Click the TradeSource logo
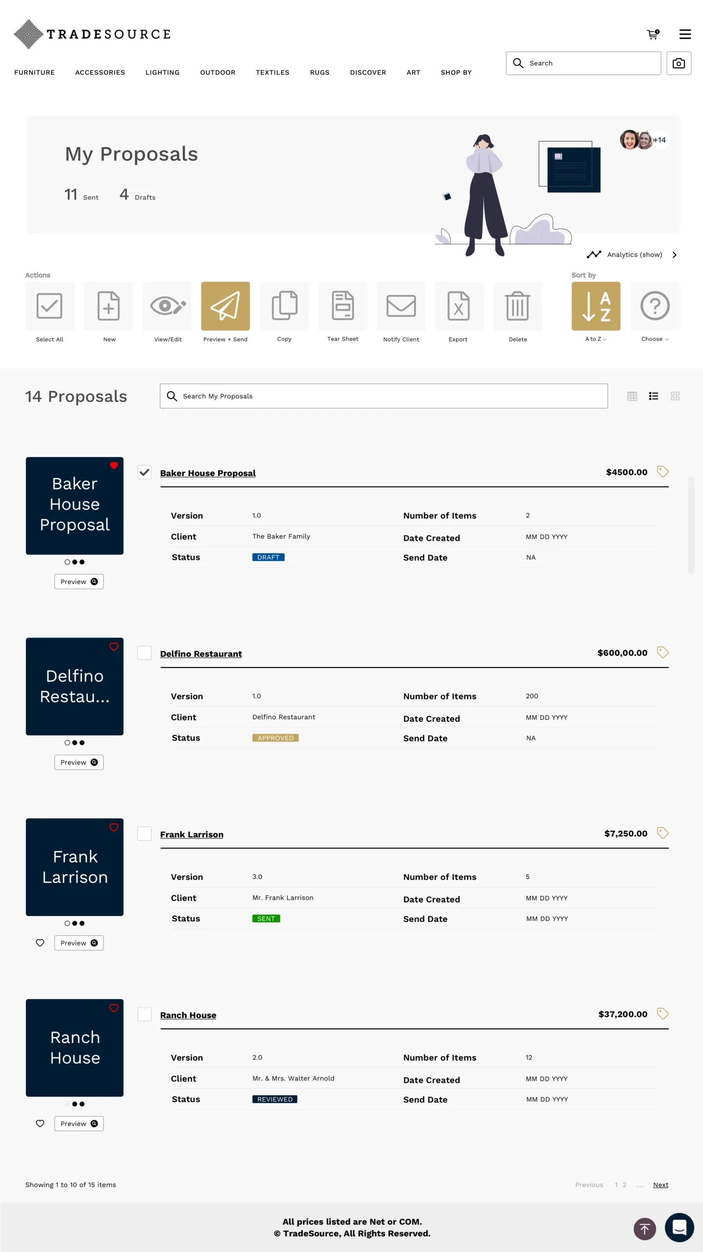 [x=92, y=34]
